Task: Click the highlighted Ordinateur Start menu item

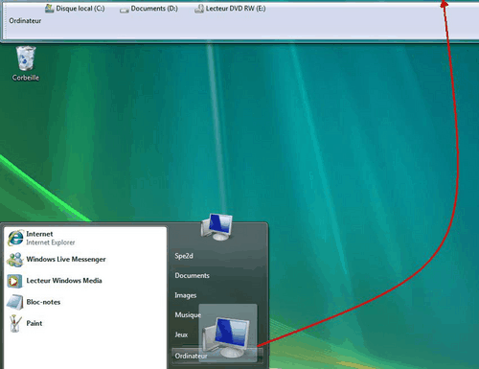Action: pos(217,356)
